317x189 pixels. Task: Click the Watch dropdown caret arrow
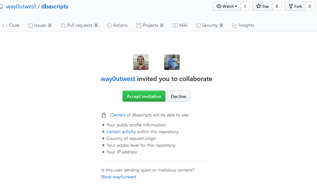(236, 6)
